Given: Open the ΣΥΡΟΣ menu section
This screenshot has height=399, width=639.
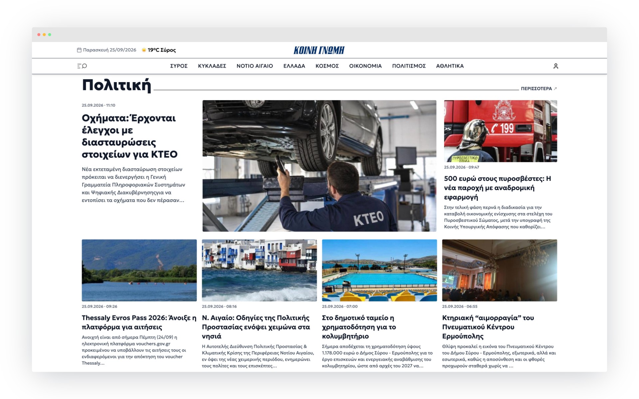Looking at the screenshot, I should tap(179, 66).
